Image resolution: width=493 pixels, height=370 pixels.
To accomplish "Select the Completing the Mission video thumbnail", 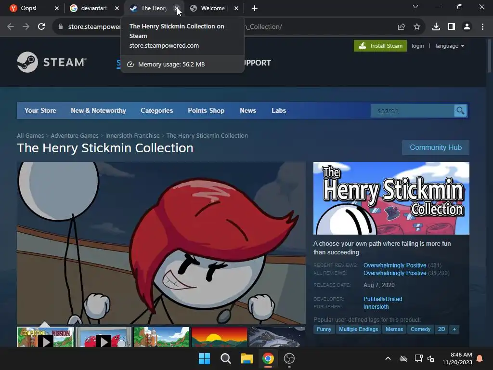I will [45, 337].
